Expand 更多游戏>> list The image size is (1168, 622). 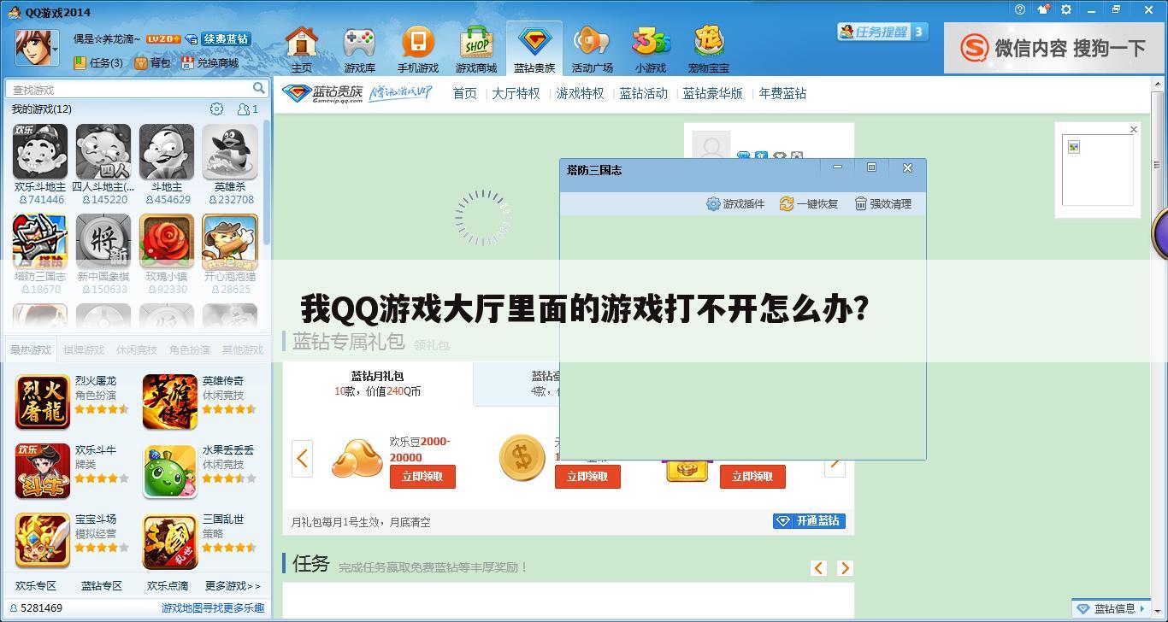[x=233, y=585]
